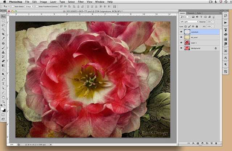Hide the signature layer

coord(181,32)
